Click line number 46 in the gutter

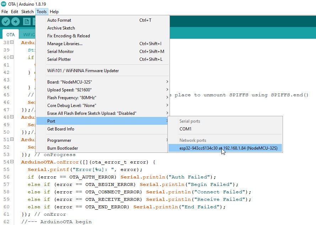(x=6, y=102)
